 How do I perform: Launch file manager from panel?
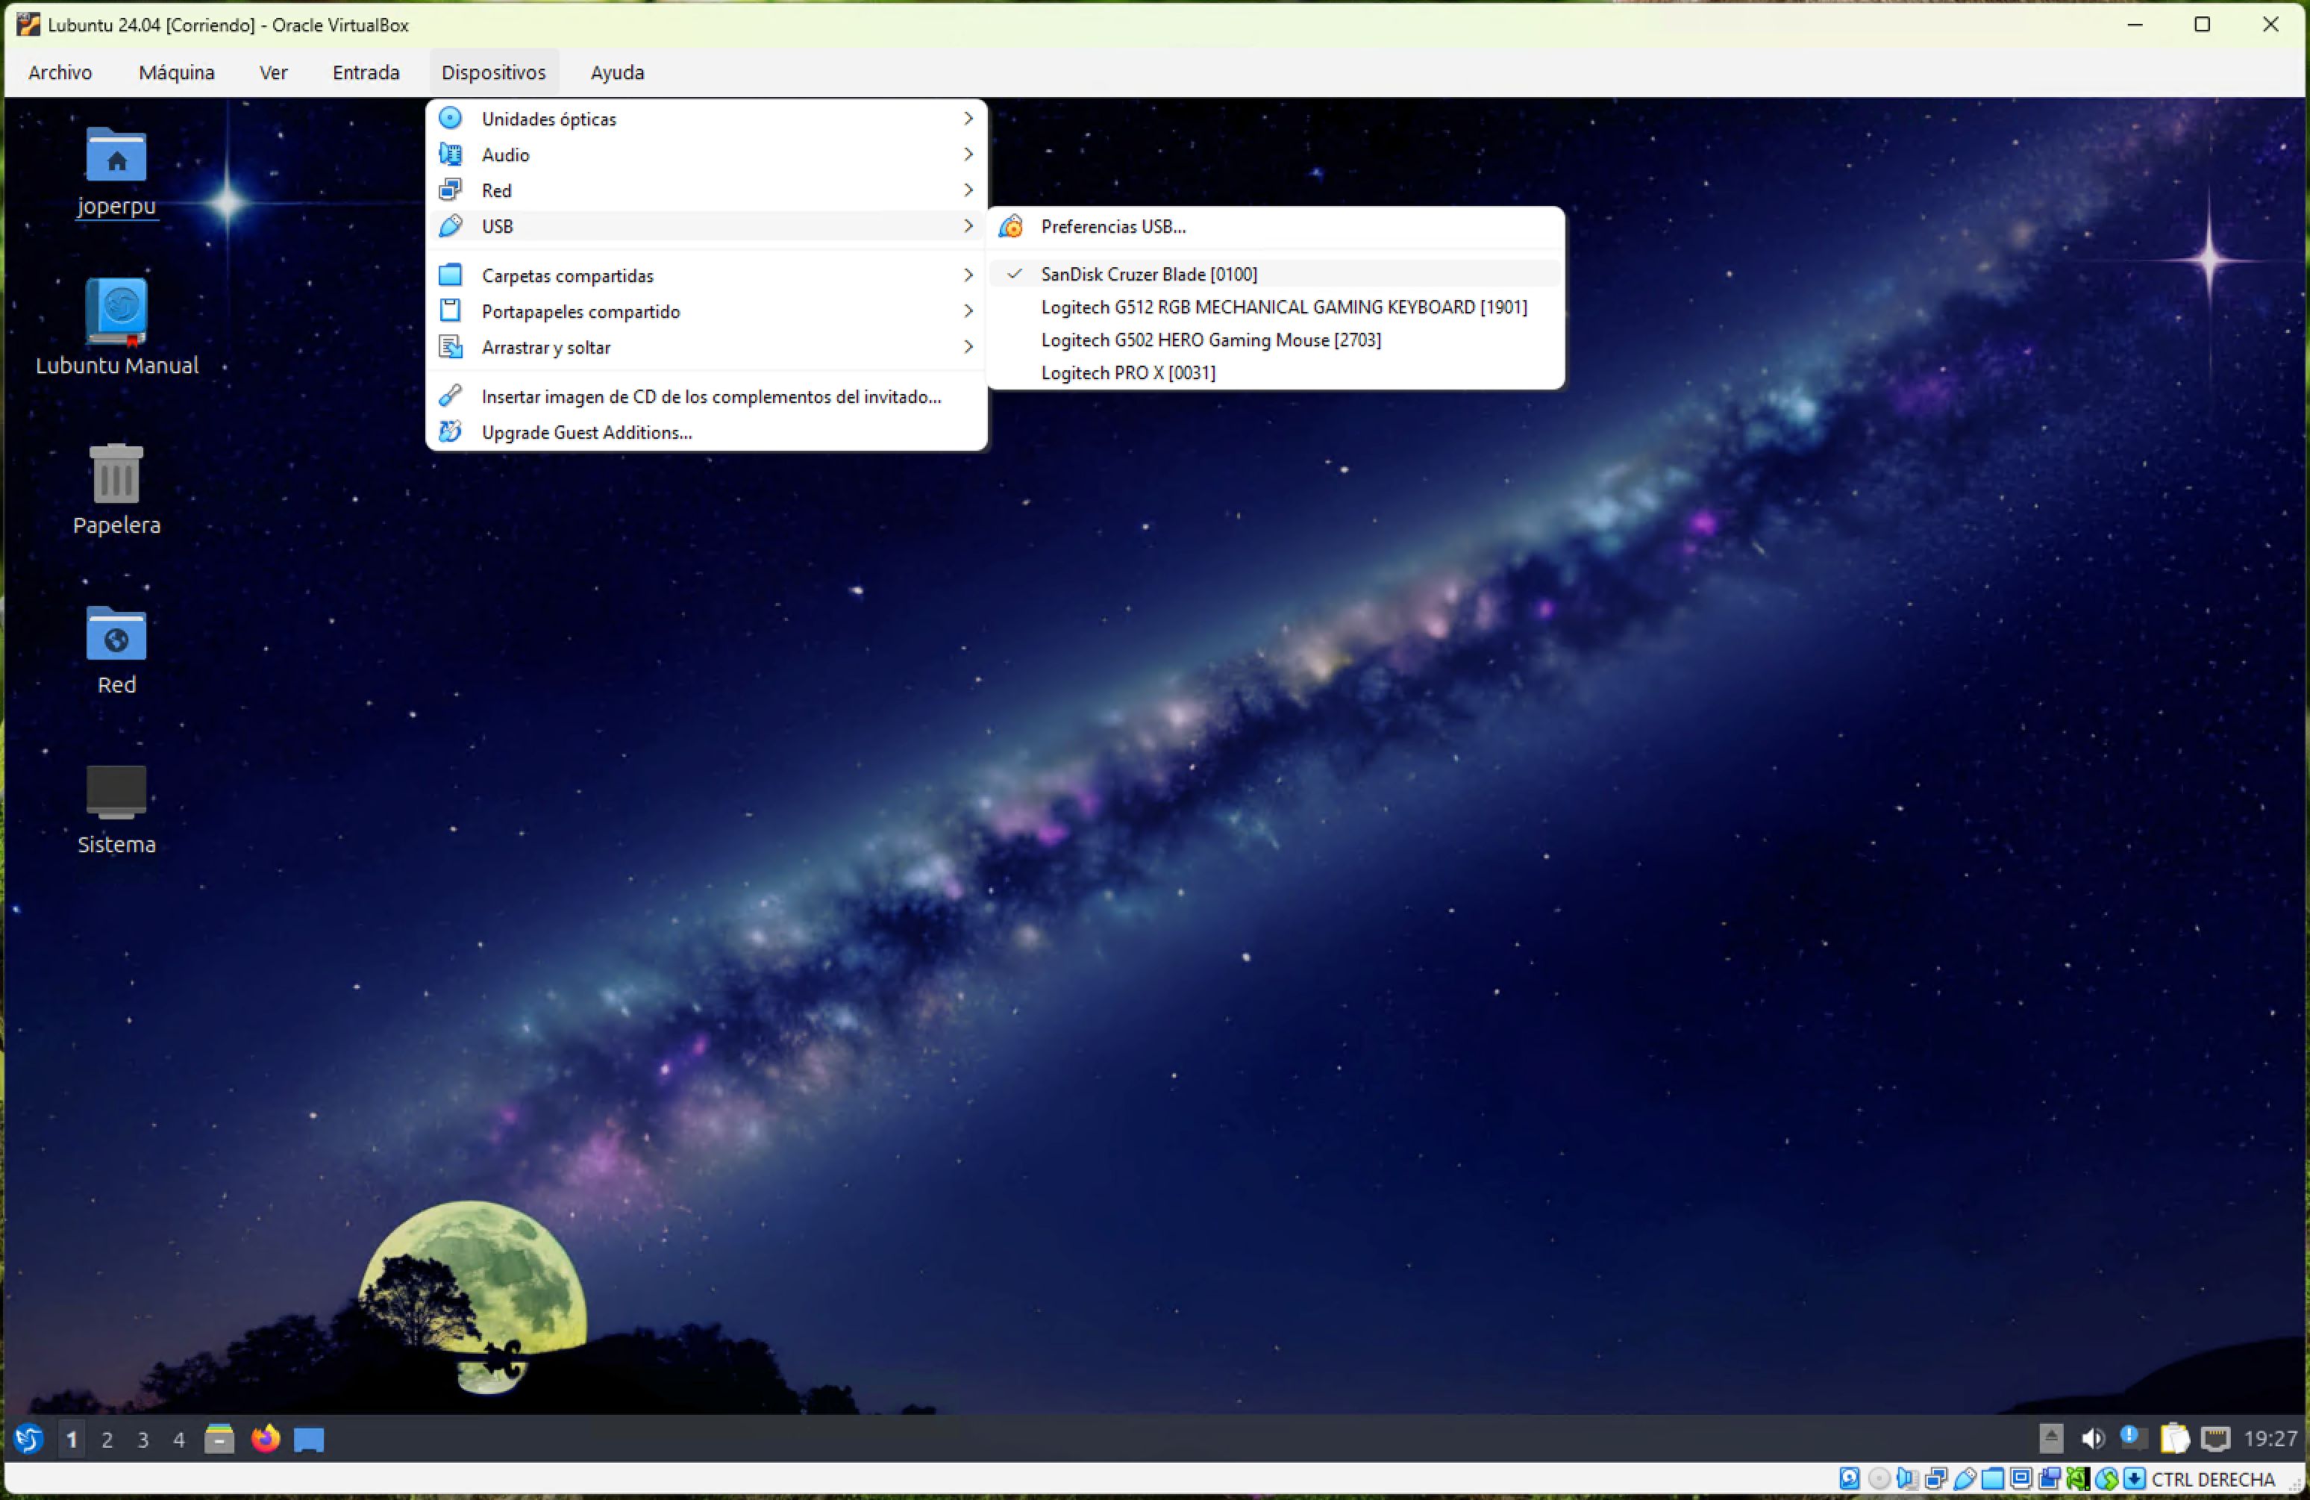tap(219, 1439)
